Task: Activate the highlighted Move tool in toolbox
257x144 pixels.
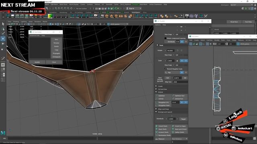Action: click(3, 39)
